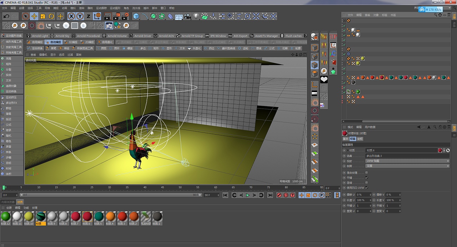Open Render Settings gear clapperboard icon
The height and width of the screenshot is (247, 457).
pyautogui.click(x=125, y=16)
